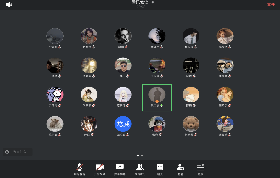
Task: Open the 聊天 chat panel
Action: 160,169
